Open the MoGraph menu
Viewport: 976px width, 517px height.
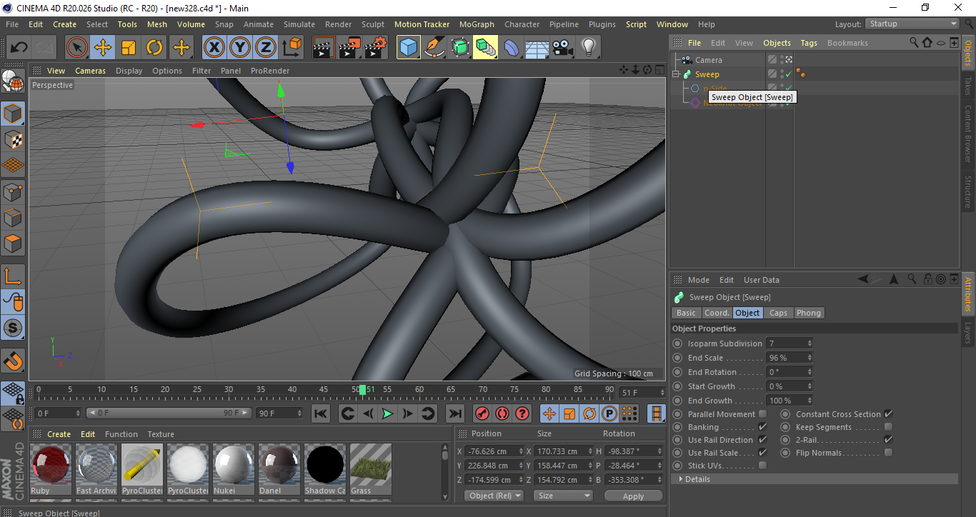[477, 24]
